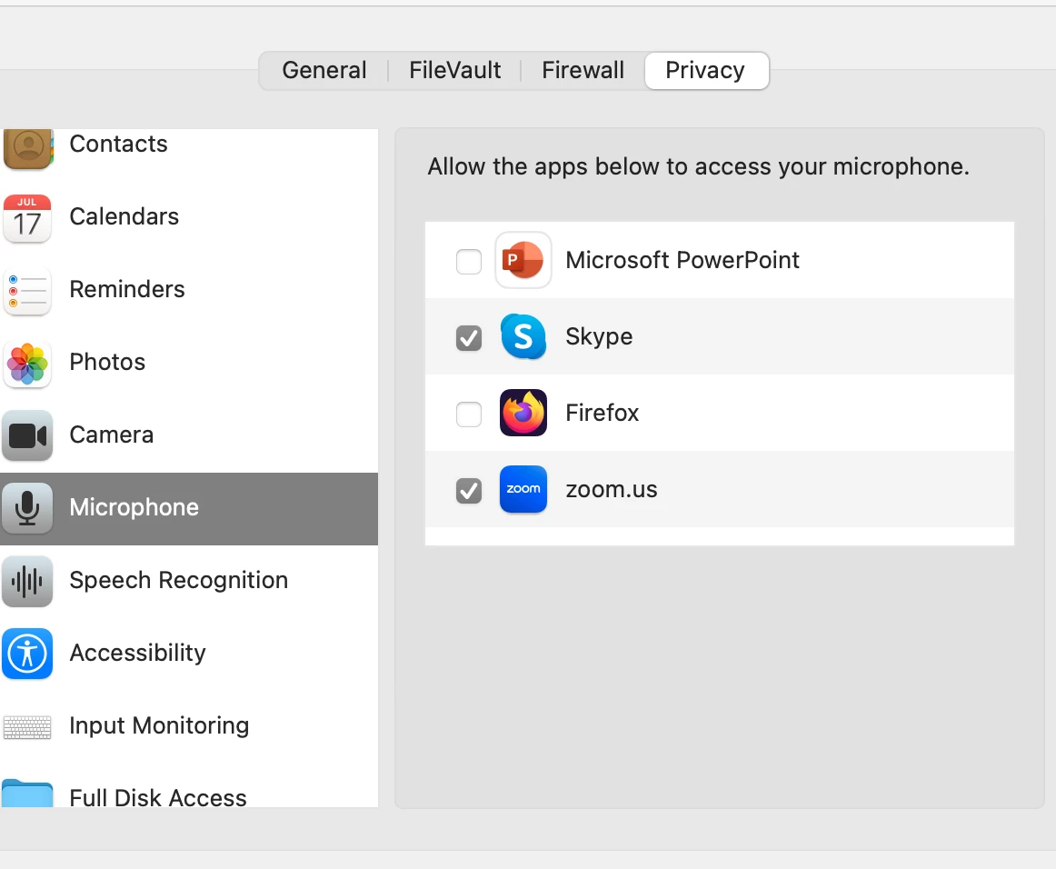Select the Contacts text label
This screenshot has width=1056, height=869.
click(118, 144)
